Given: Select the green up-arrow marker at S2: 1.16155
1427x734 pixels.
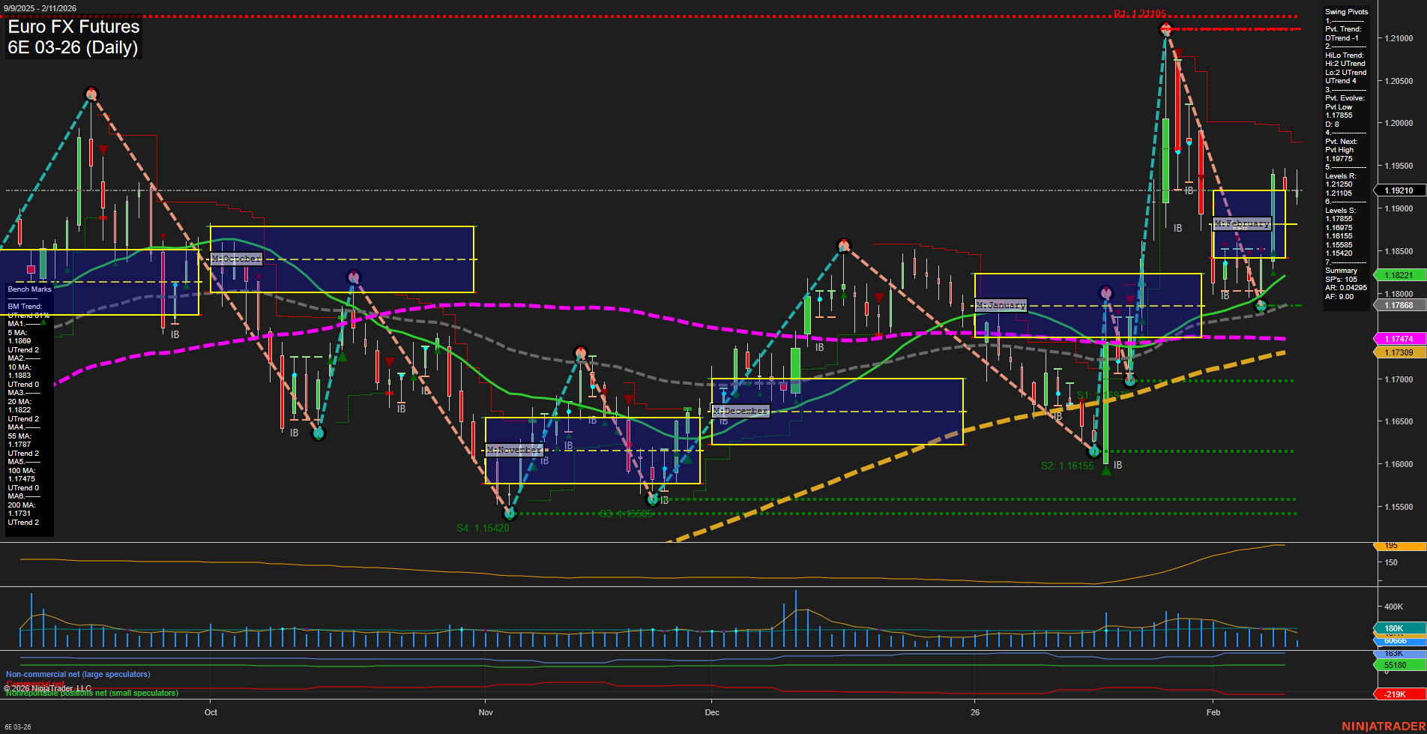Looking at the screenshot, I should [1108, 469].
